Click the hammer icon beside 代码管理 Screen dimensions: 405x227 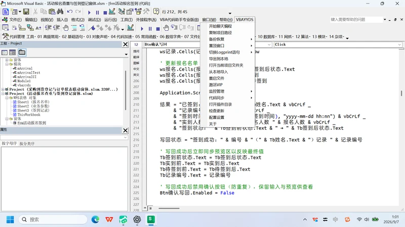point(6,36)
